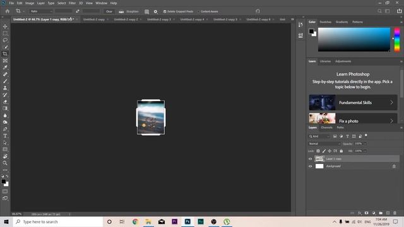The image size is (404, 227).
Task: Select the Move tool
Action: [5, 26]
